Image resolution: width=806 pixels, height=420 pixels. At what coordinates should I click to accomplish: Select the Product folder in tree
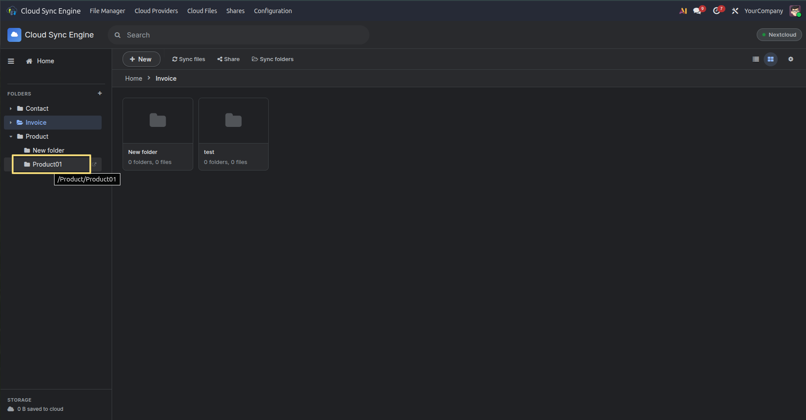[53, 137]
